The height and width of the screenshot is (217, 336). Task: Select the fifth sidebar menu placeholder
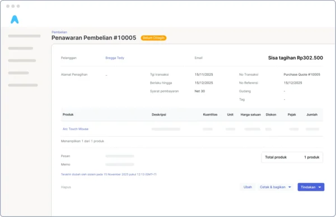click(x=23, y=85)
